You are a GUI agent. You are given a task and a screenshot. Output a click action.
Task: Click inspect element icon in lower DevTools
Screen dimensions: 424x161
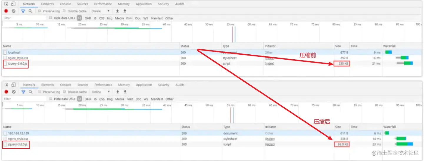coord(6,85)
